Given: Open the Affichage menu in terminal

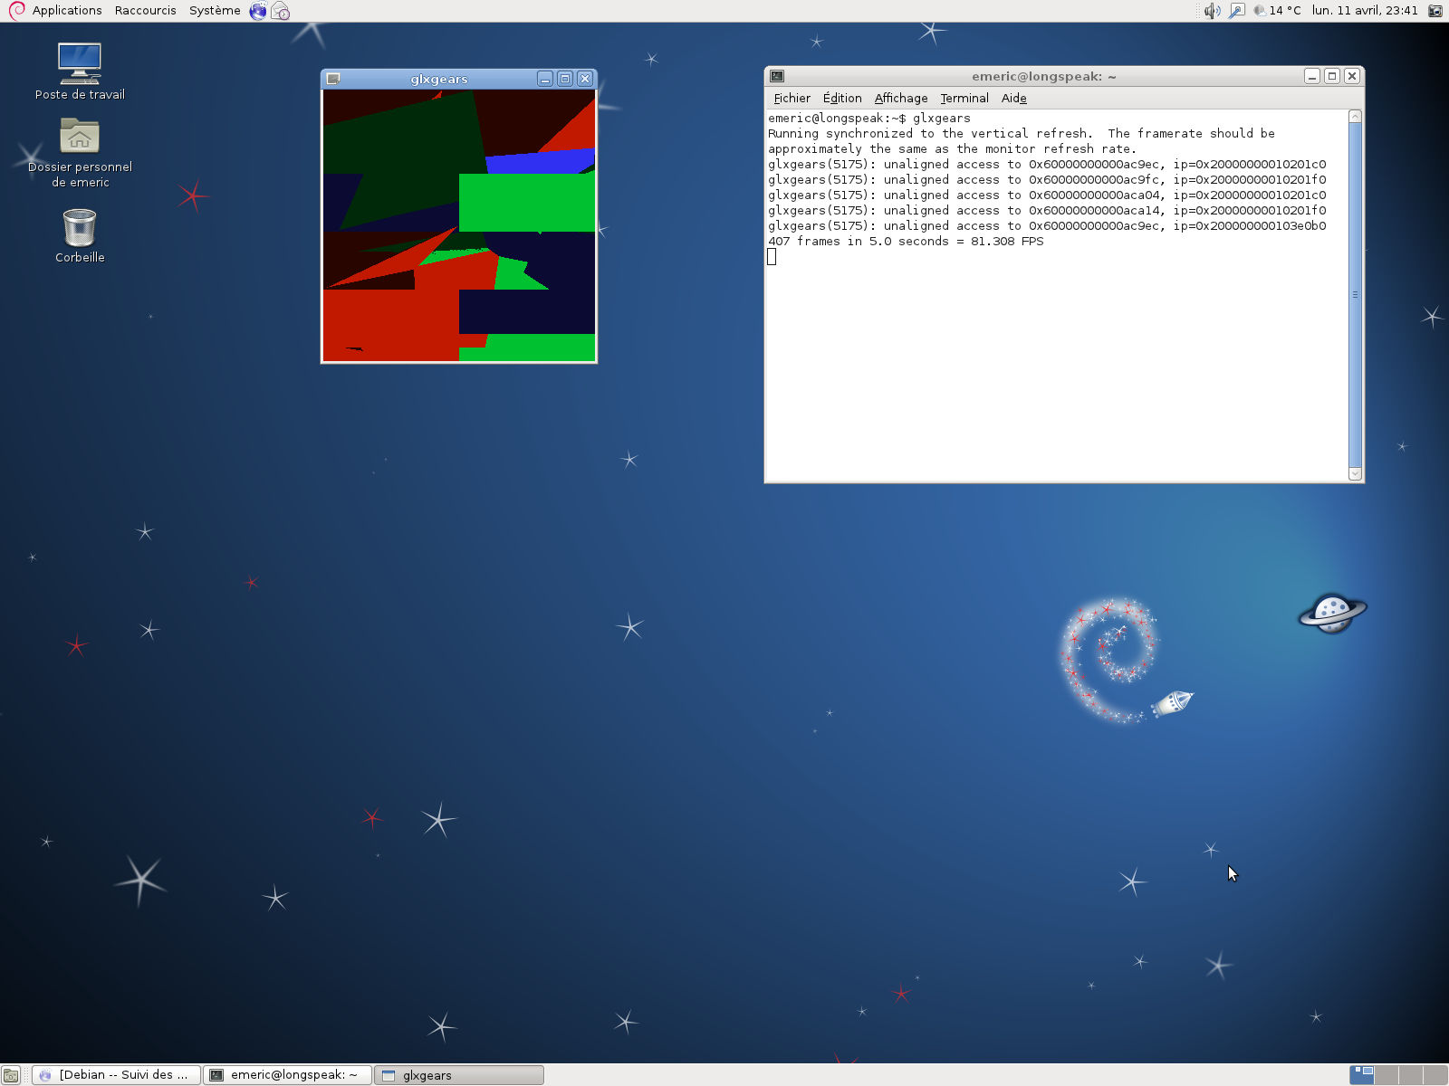Looking at the screenshot, I should (900, 98).
